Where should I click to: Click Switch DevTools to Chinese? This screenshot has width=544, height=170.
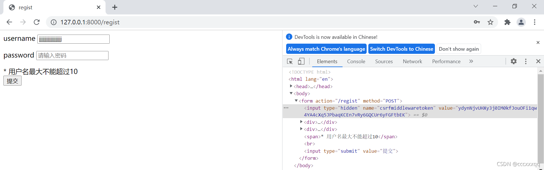pos(401,49)
